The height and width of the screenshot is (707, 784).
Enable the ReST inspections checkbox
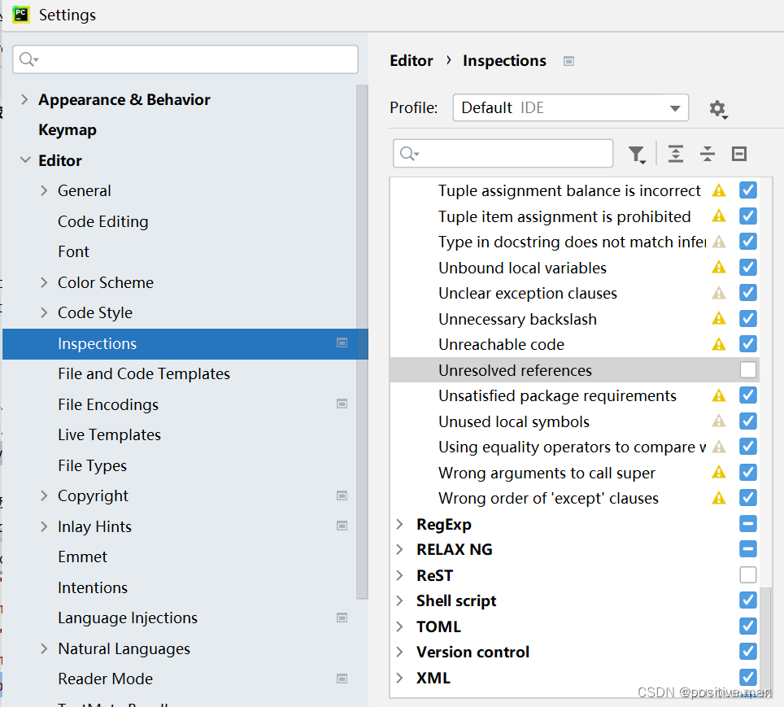(x=747, y=575)
